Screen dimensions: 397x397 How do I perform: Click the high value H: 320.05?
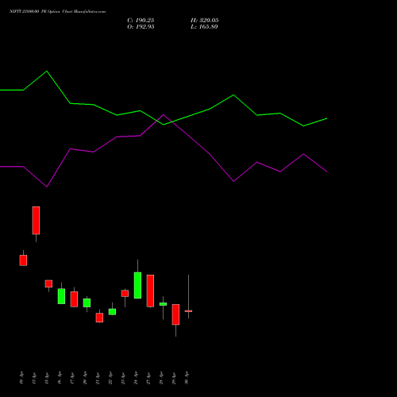(204, 21)
